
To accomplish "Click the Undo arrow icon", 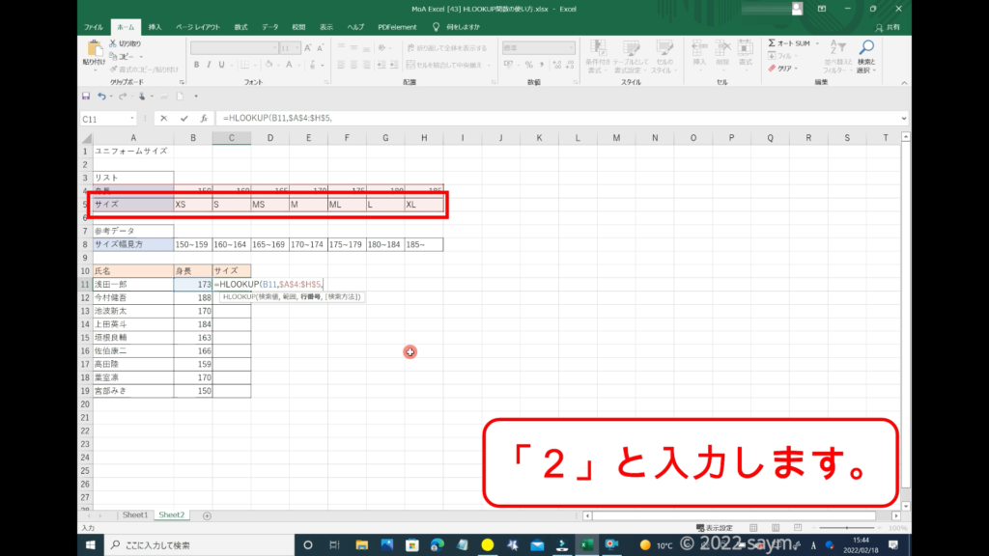I will point(99,97).
